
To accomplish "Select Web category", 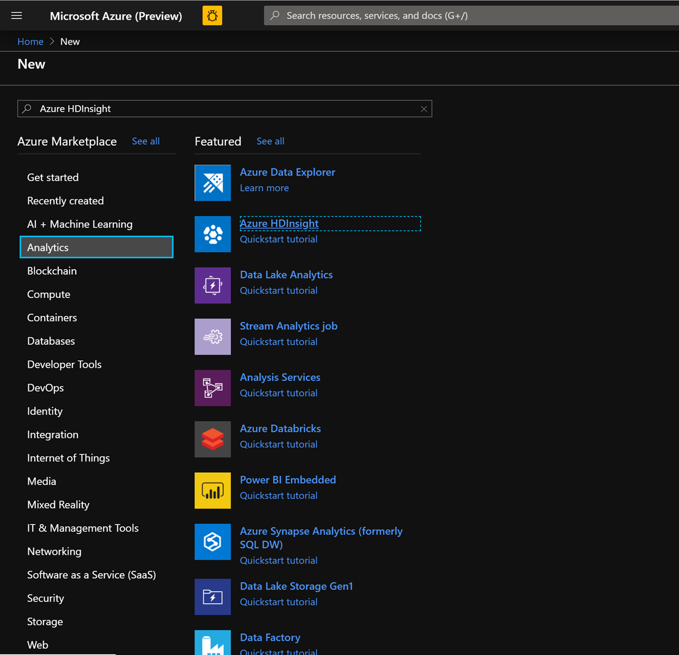I will pyautogui.click(x=38, y=645).
